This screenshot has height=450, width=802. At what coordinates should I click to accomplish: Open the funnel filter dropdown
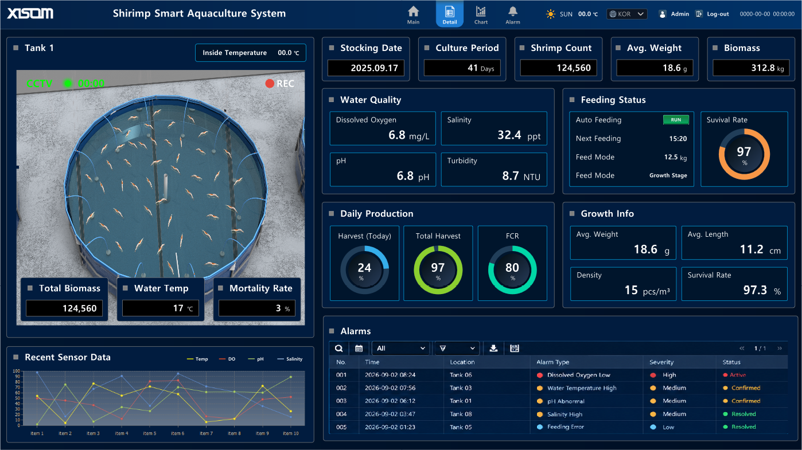tap(457, 348)
